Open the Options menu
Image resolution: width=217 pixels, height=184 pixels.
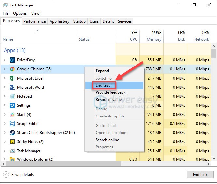[x=20, y=13]
